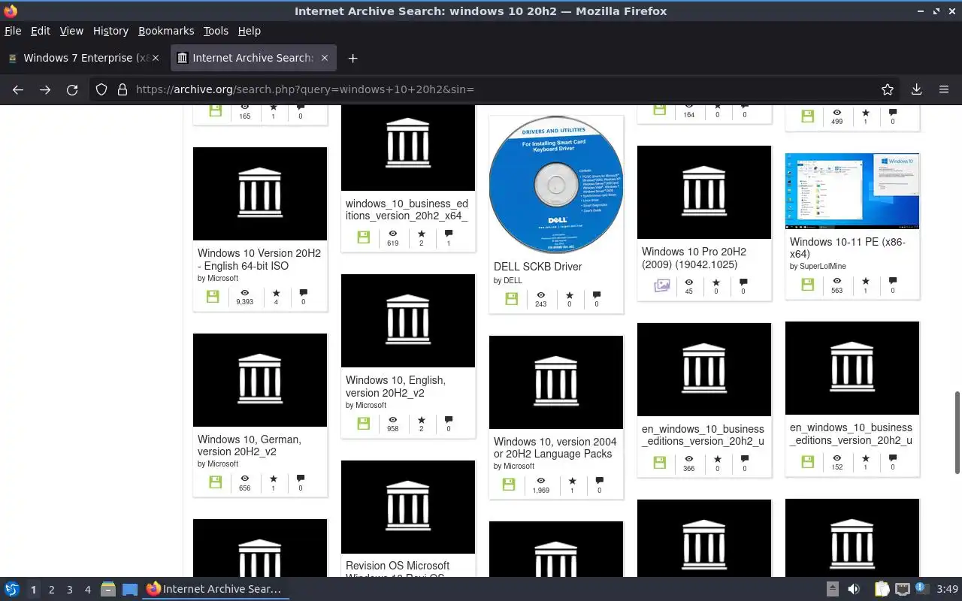The height and width of the screenshot is (601, 962).
Task: Go back using the browser back arrow
Action: coord(18,89)
